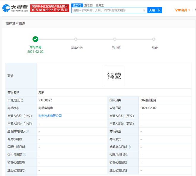The width and height of the screenshot is (196, 176).
Task: Switch to 查关系 search tab
Action: [99, 5]
